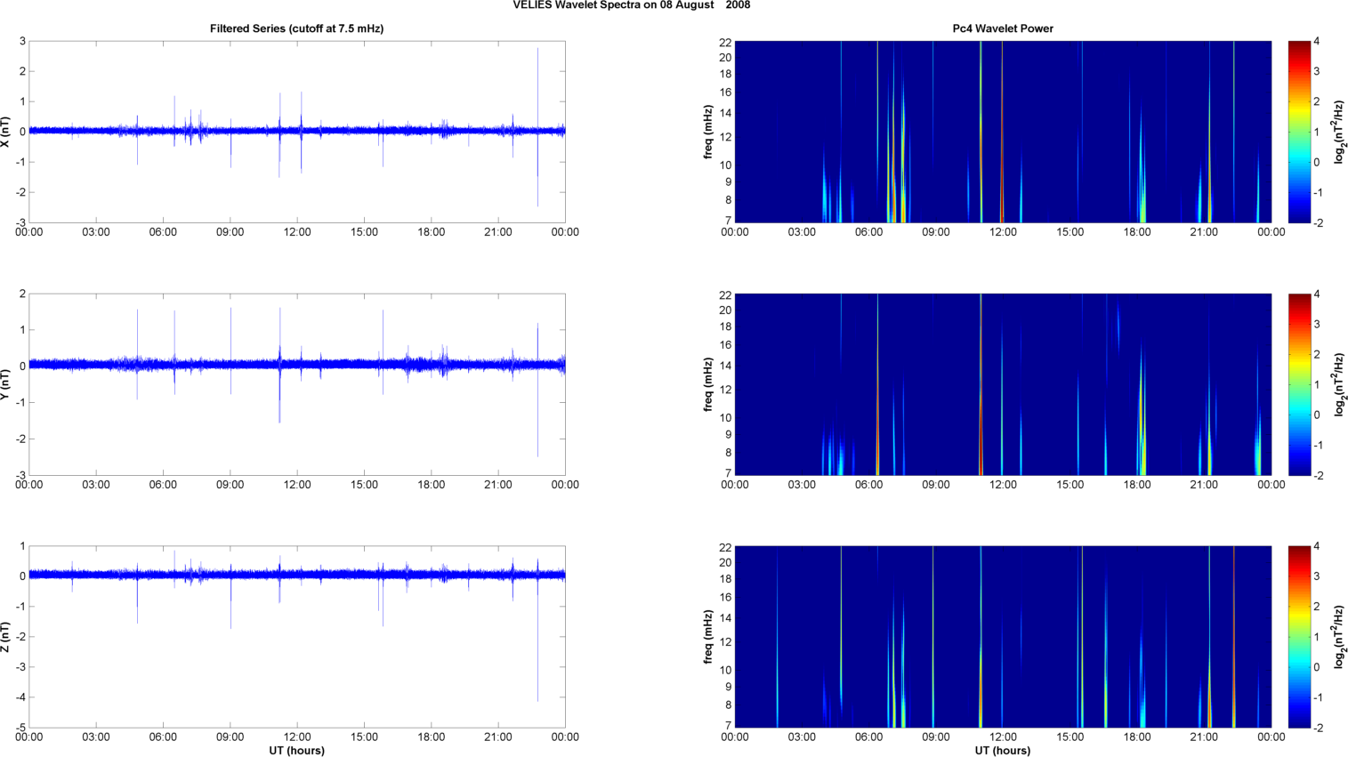Select the "Pc4 Wavelet Power" heading
This screenshot has width=1348, height=757.
click(x=1003, y=28)
